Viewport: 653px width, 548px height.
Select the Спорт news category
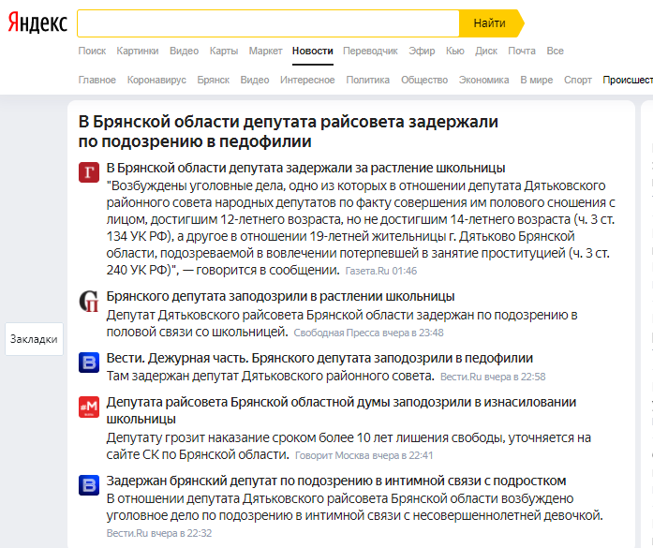[578, 80]
